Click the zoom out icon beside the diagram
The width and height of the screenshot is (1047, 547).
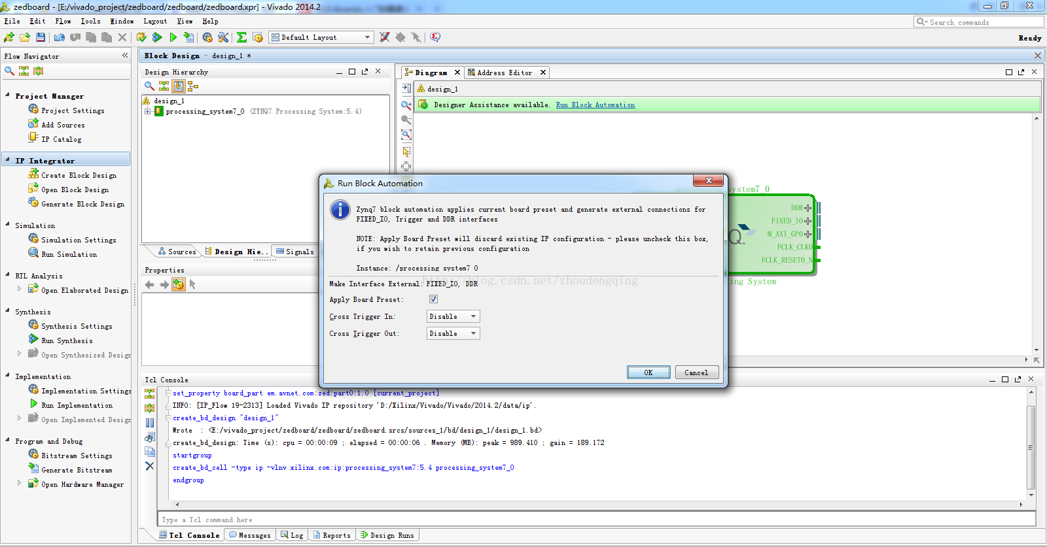pos(406,120)
